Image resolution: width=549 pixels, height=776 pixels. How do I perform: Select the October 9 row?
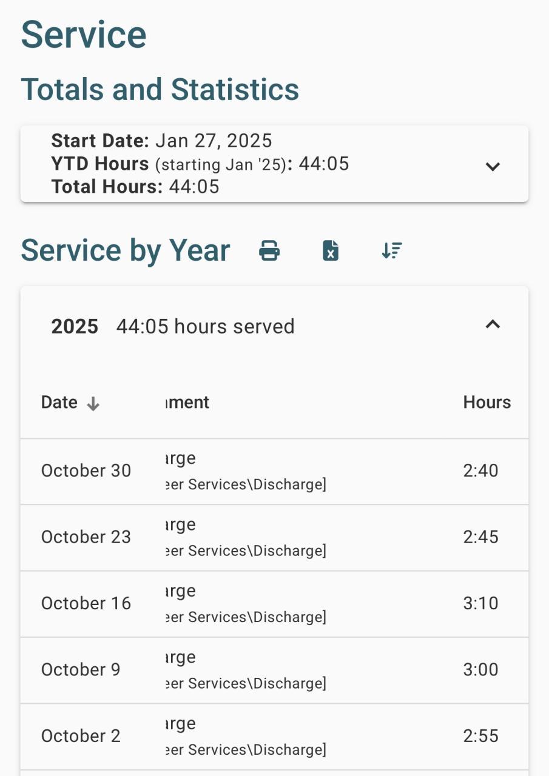[x=81, y=670]
